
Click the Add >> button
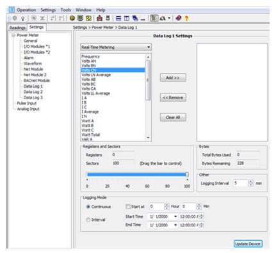pos(173,78)
